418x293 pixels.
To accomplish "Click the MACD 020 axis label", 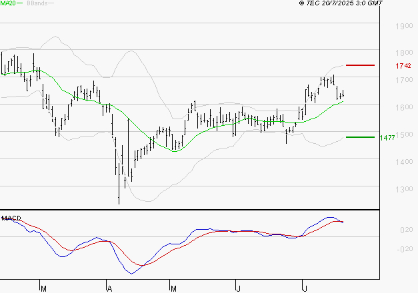I will pyautogui.click(x=407, y=230).
